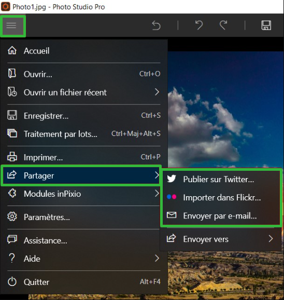This screenshot has width=284, height=300.
Task: Click the printer icon for Imprimer
Action: click(12, 157)
